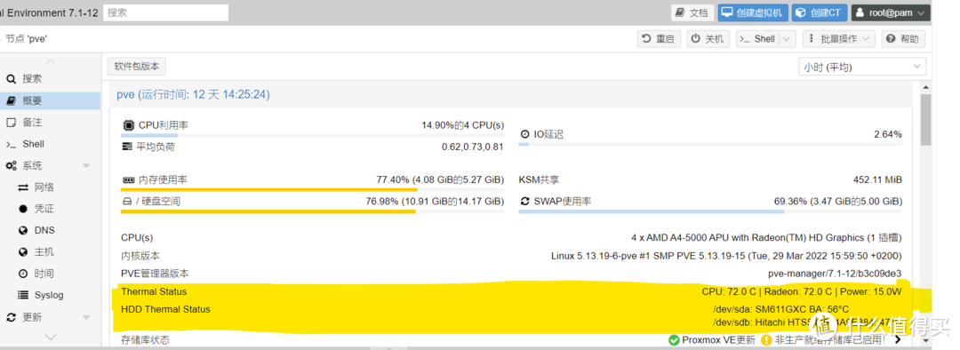Click the vertical scrollbar of the summary panel
Viewport: 960px width, 350px height.
point(925,120)
